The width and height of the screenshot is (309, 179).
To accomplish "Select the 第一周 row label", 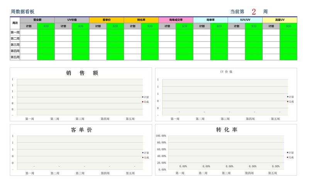I will pos(15,32).
